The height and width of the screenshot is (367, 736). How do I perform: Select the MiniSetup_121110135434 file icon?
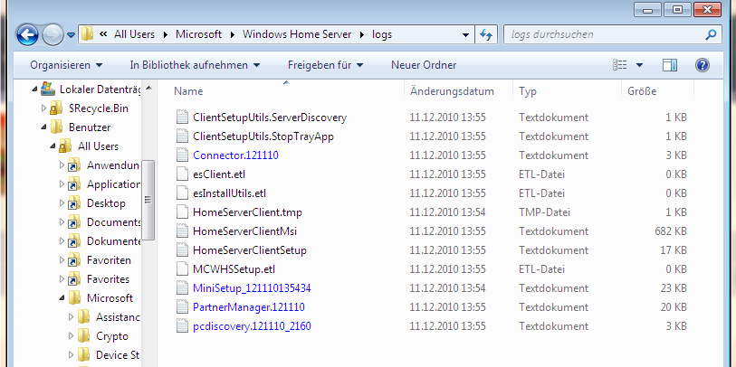tap(182, 287)
